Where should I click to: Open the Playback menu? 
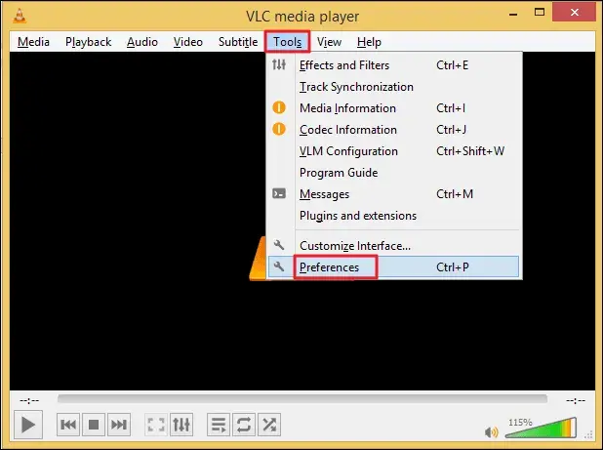point(88,42)
